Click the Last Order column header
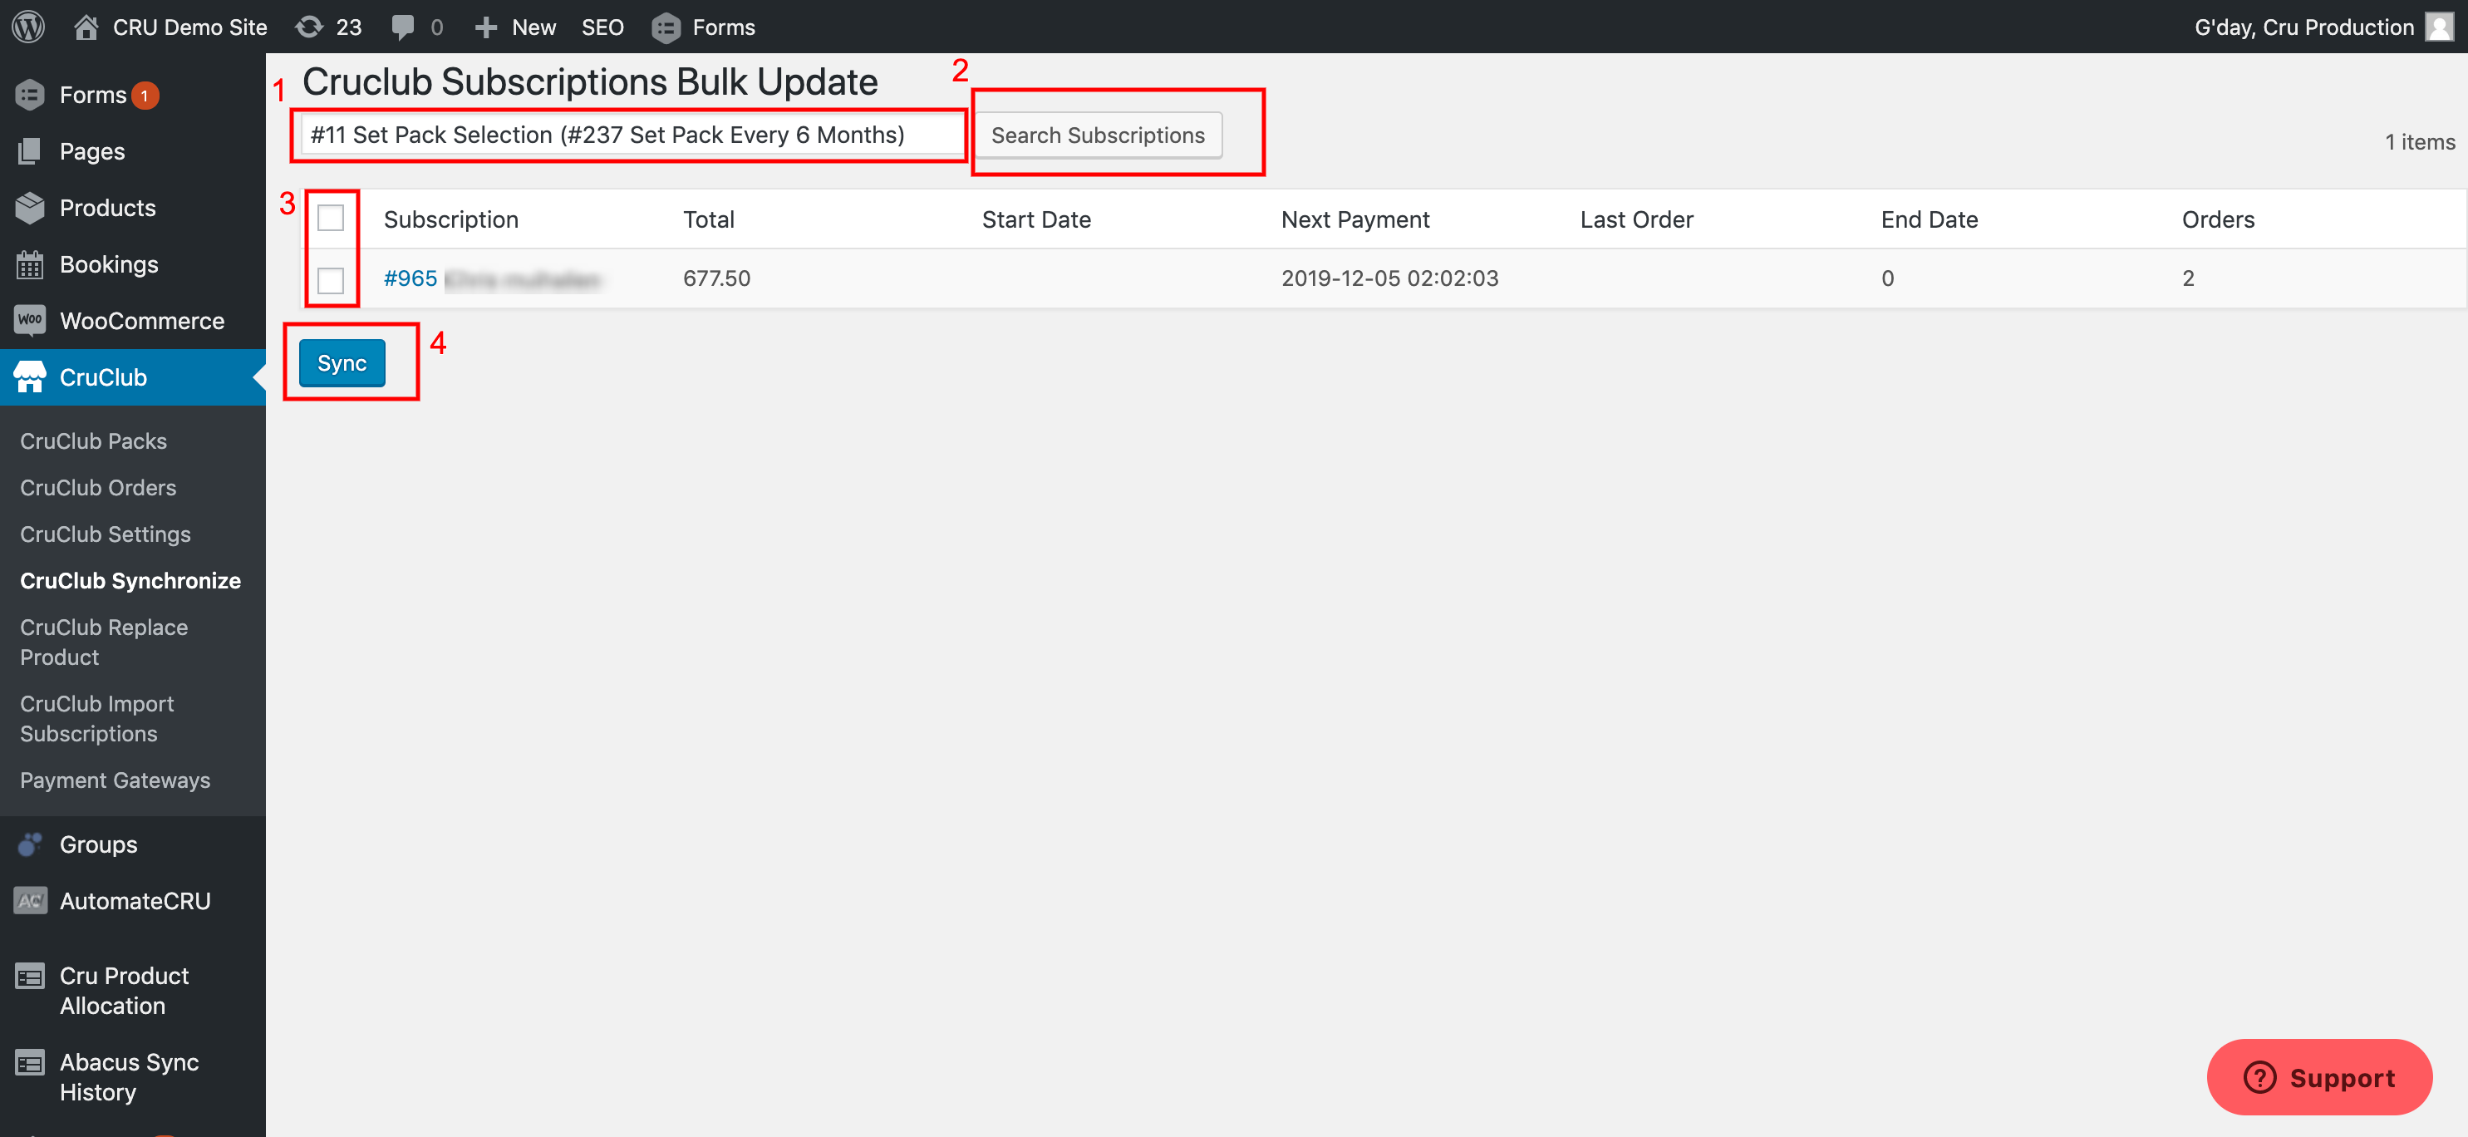The image size is (2468, 1137). tap(1636, 219)
